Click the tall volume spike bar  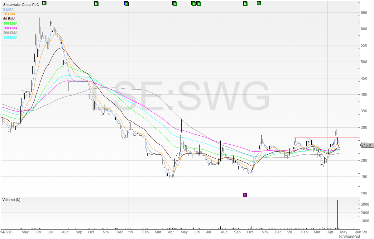337,215
